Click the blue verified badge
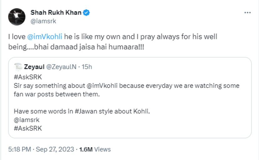 tap(86, 13)
